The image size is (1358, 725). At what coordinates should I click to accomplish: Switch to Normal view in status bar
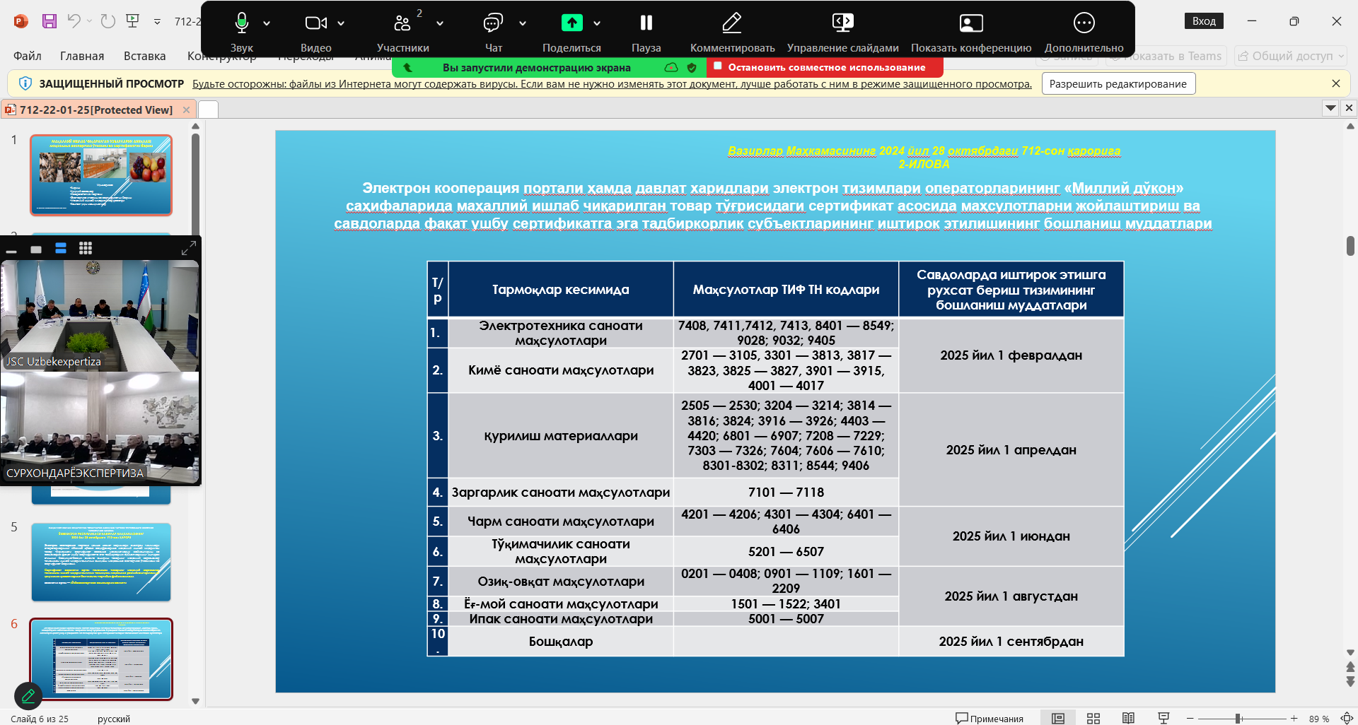click(x=1058, y=718)
